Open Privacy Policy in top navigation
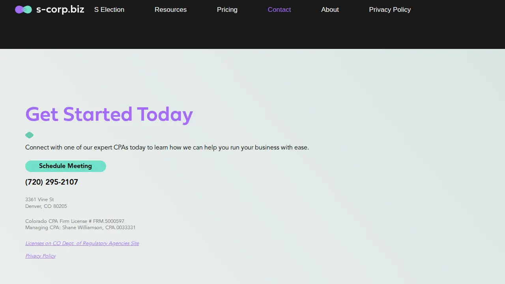The width and height of the screenshot is (505, 284). click(390, 9)
